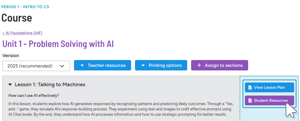Click the Lesson 1: Talking to Machines heading

point(50,84)
